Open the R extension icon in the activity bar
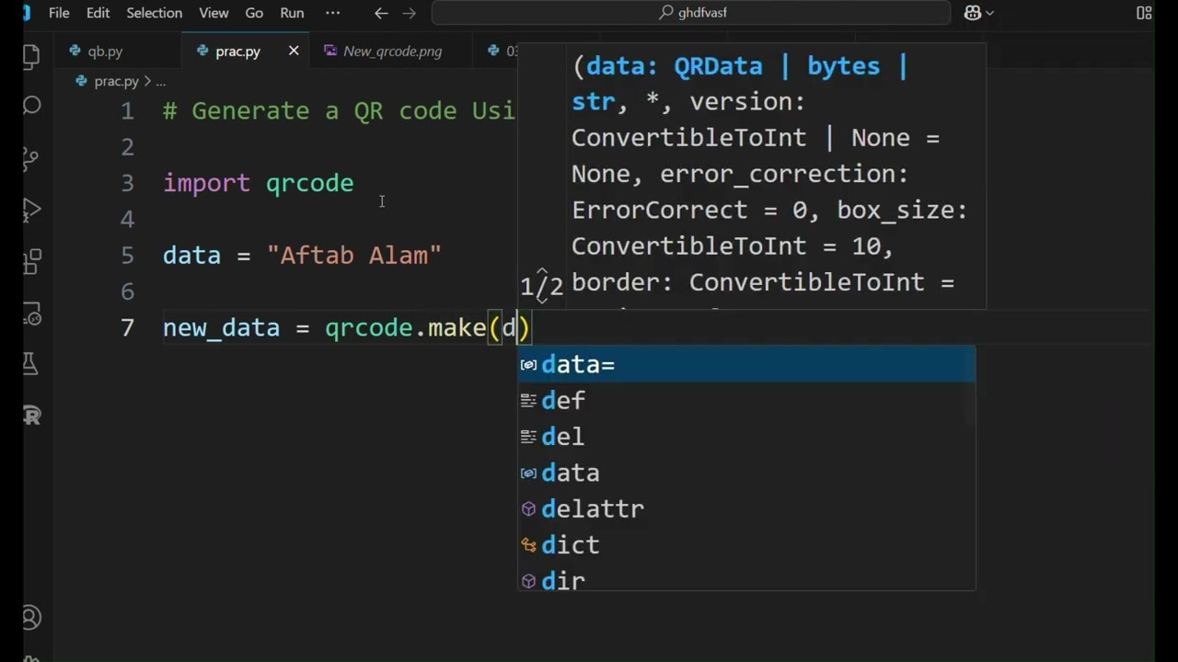This screenshot has height=662, width=1178. (x=32, y=416)
